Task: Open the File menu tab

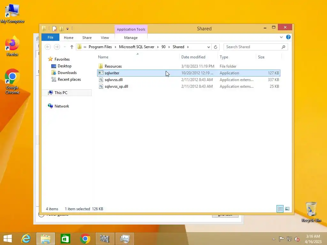Action: 50,37
